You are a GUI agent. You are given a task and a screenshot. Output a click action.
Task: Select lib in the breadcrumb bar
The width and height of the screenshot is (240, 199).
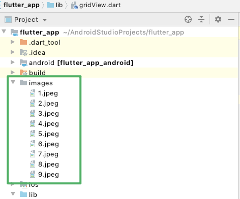(x=59, y=5)
